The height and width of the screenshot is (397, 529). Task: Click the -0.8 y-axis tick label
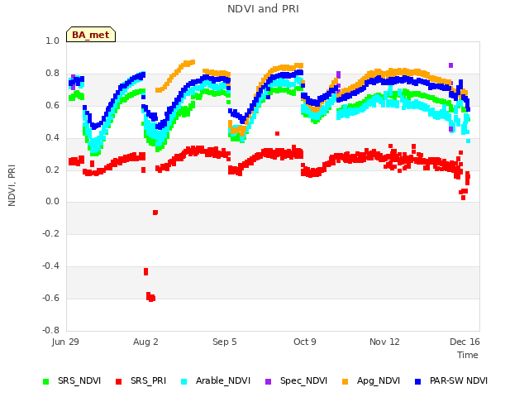[50, 330]
